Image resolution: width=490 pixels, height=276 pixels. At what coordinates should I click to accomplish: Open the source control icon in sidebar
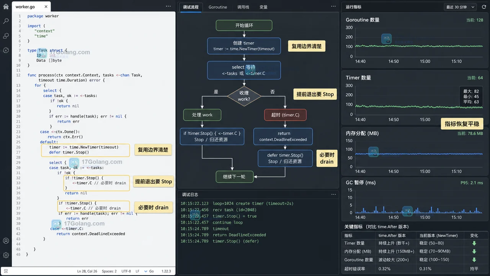(6, 36)
